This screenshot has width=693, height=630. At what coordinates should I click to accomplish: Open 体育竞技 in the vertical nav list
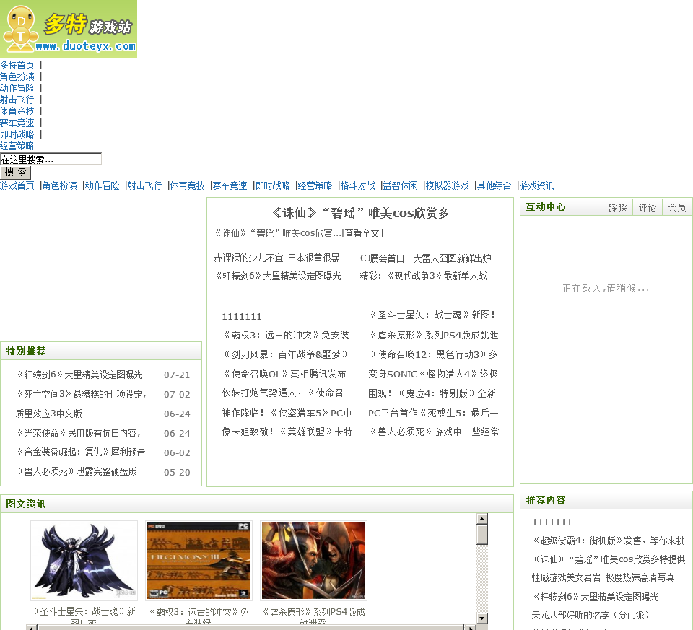point(17,111)
